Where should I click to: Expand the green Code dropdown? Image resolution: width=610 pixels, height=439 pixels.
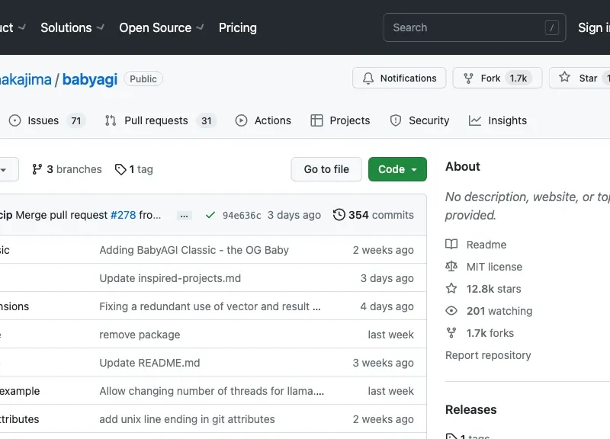pos(397,169)
